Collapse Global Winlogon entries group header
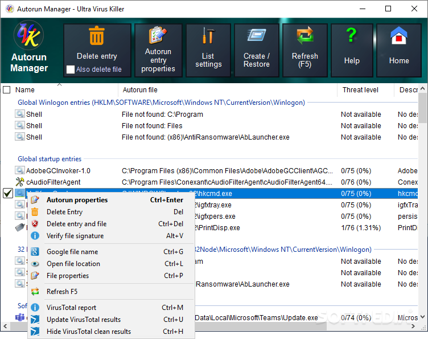Viewport: 428px width, 339px height. tap(161, 103)
